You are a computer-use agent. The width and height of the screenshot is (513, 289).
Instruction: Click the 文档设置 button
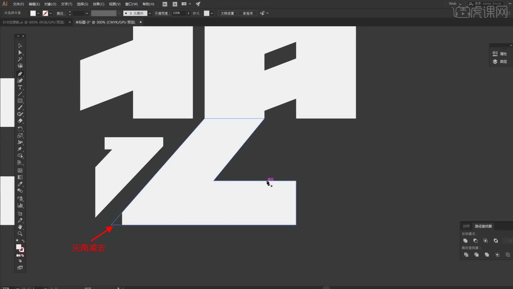tap(227, 13)
